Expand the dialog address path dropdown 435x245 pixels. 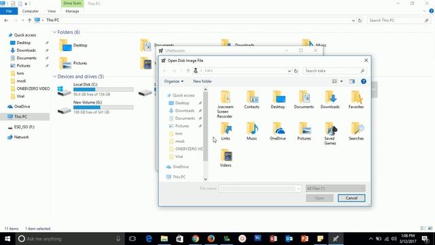pos(290,71)
